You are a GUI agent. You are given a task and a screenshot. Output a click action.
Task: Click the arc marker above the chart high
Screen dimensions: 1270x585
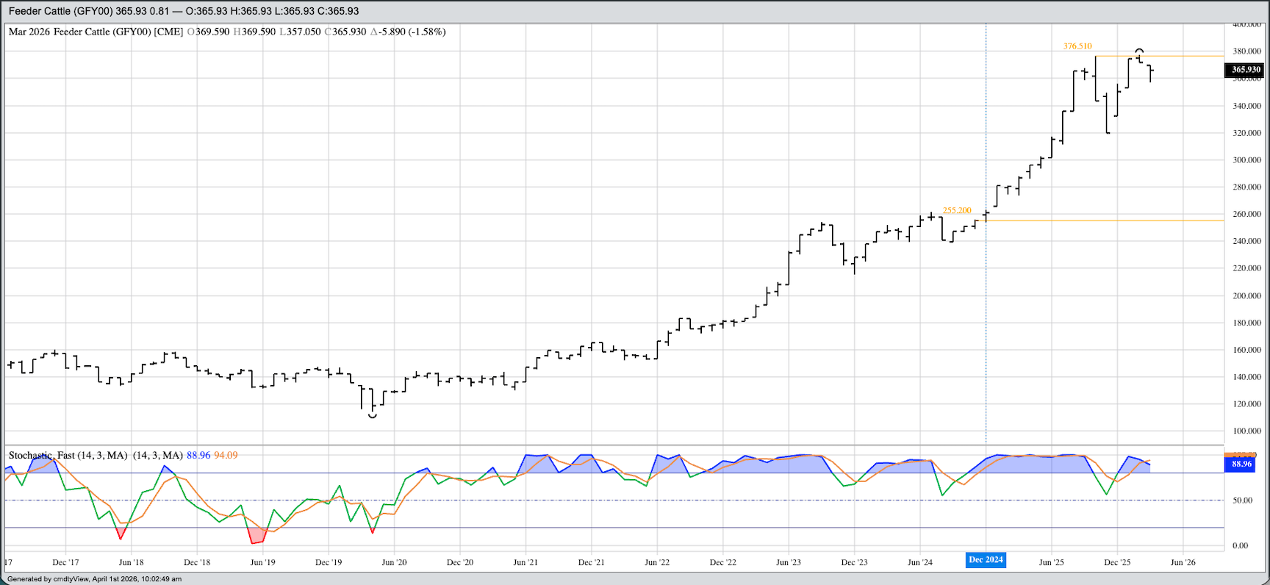coord(1139,51)
